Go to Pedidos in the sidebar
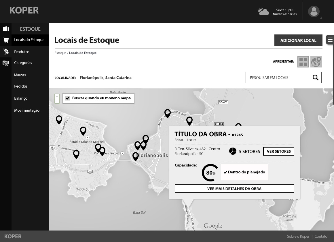Screen dimensions: 334x242 pos(21,86)
